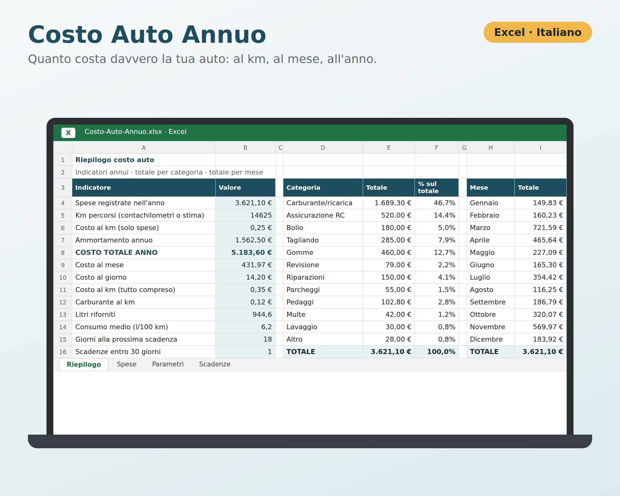
Task: Select column H header
Action: 490,148
